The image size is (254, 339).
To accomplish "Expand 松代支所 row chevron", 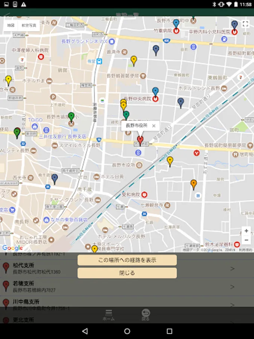I will tap(233, 269).
